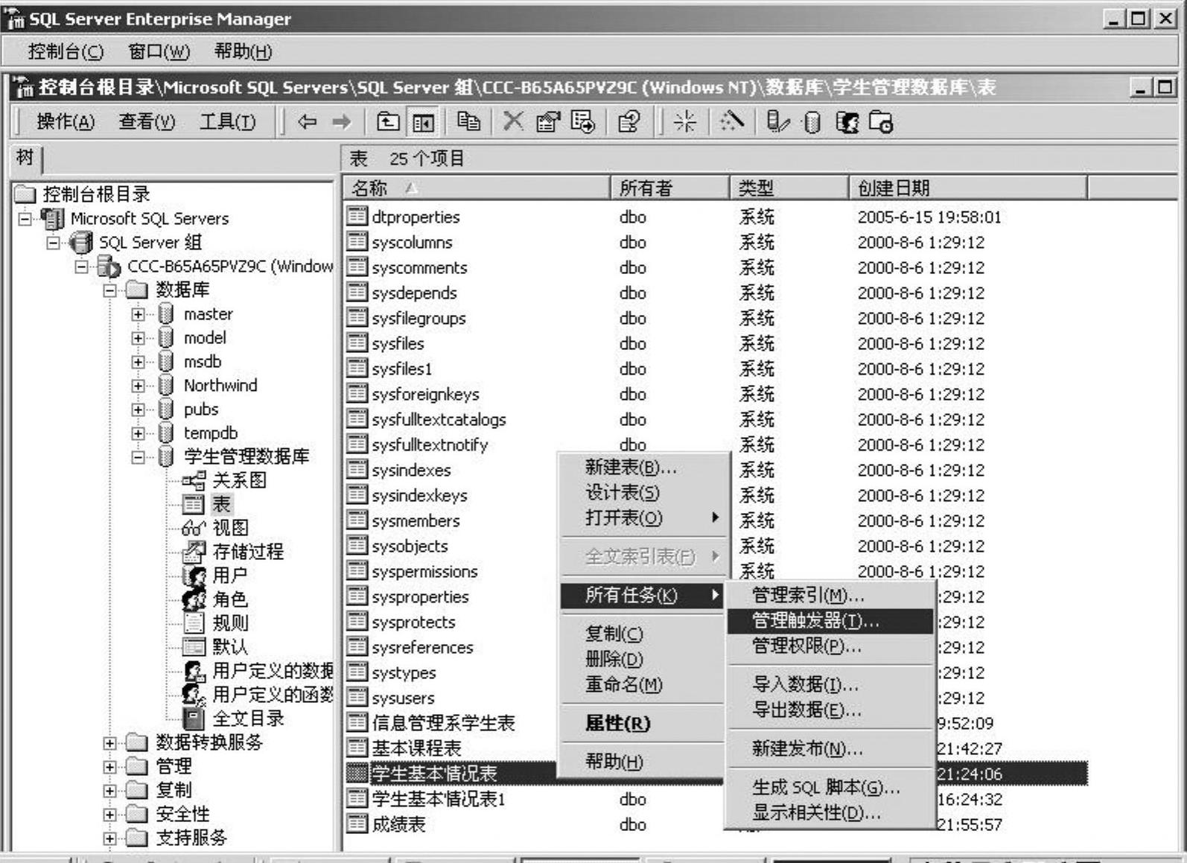Expand the Northwind database node
The height and width of the screenshot is (863, 1187).
138,386
